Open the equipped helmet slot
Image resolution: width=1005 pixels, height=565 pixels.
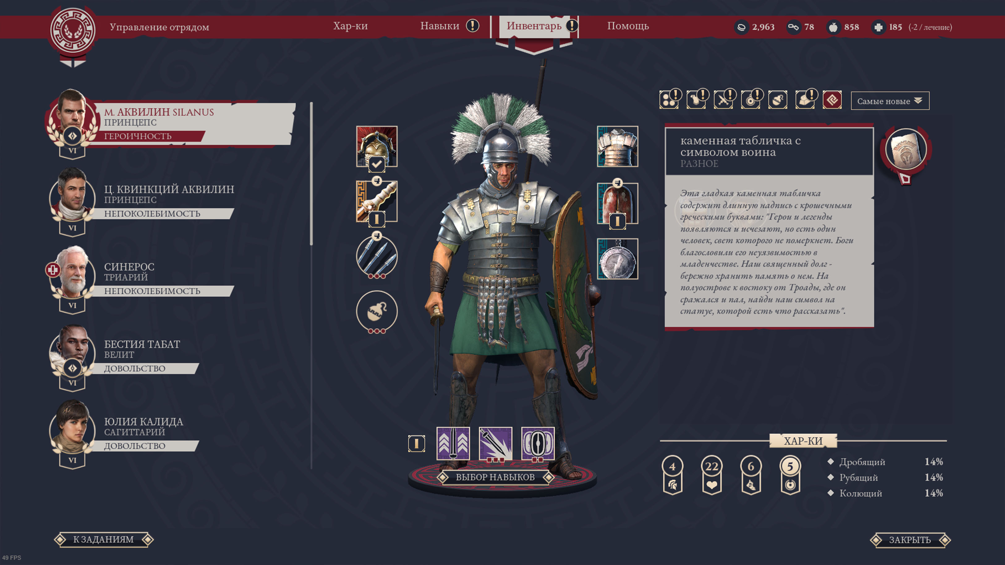377,147
